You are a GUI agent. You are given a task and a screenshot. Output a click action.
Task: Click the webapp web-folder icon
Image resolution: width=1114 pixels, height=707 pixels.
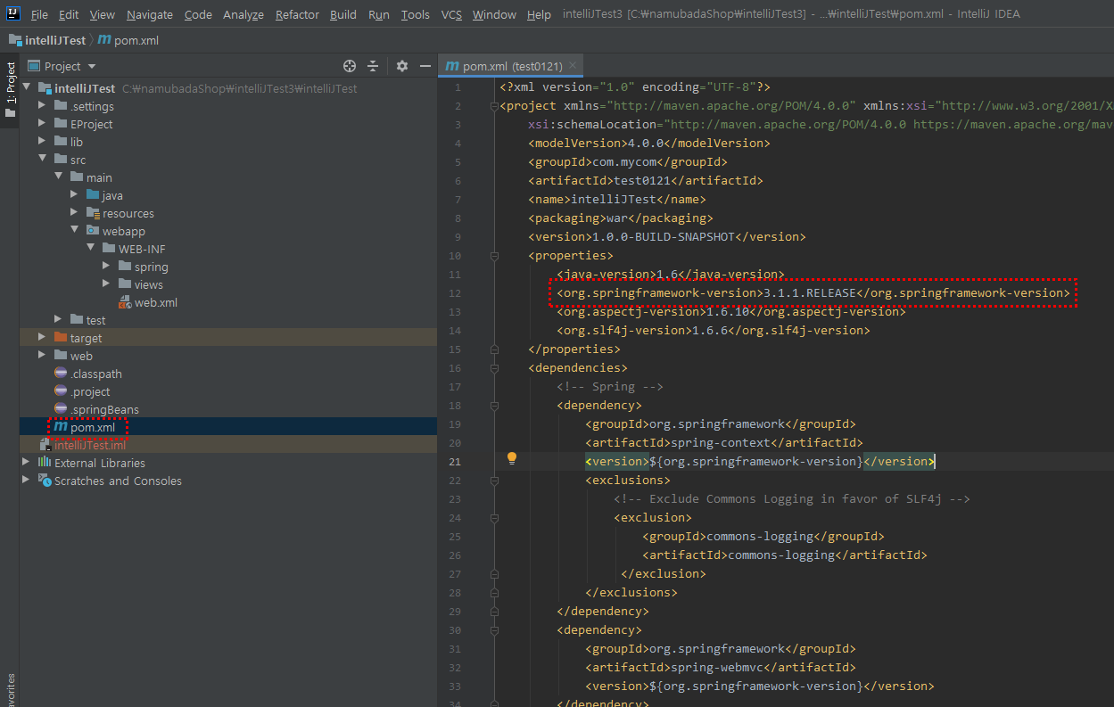point(93,231)
